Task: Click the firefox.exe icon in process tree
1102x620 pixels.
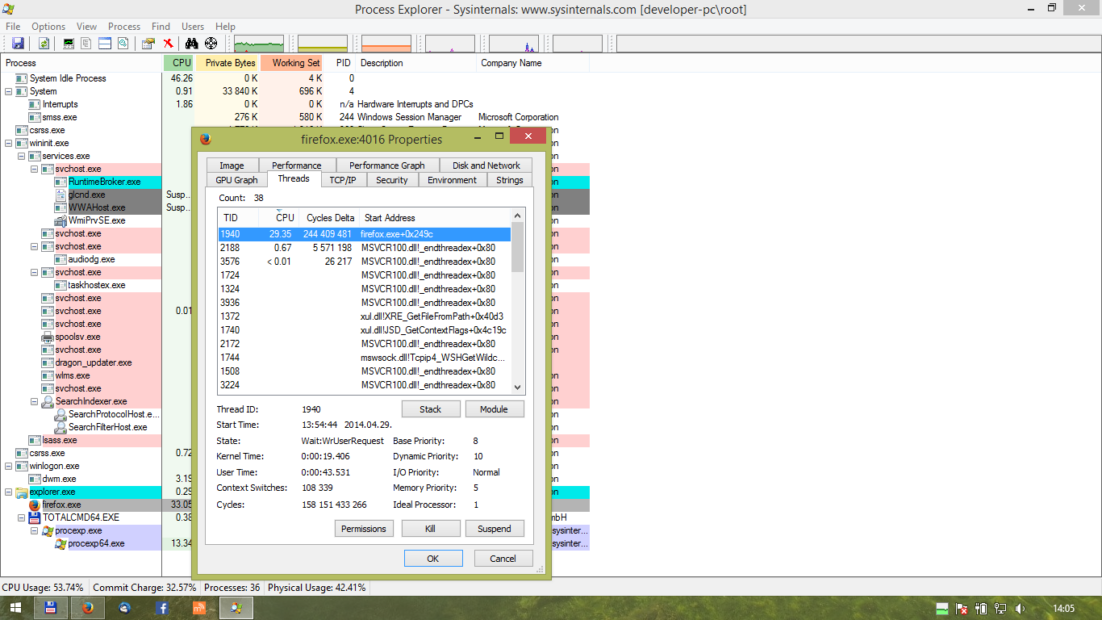Action: [x=35, y=505]
